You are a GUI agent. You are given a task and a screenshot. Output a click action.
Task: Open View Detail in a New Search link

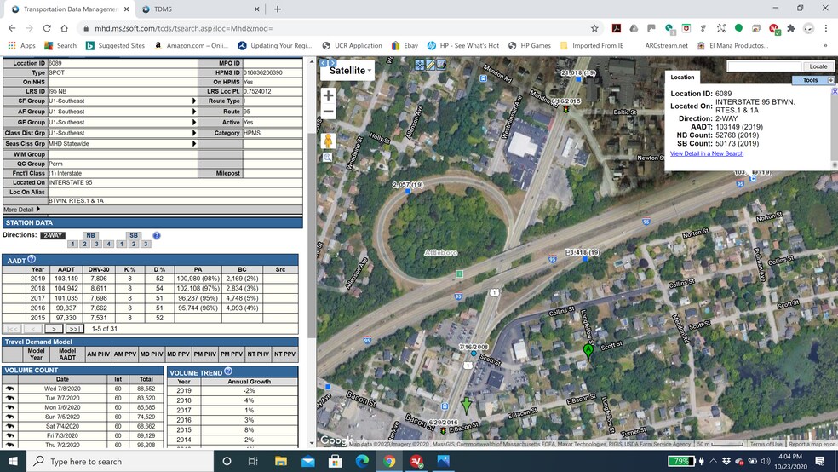pyautogui.click(x=707, y=153)
